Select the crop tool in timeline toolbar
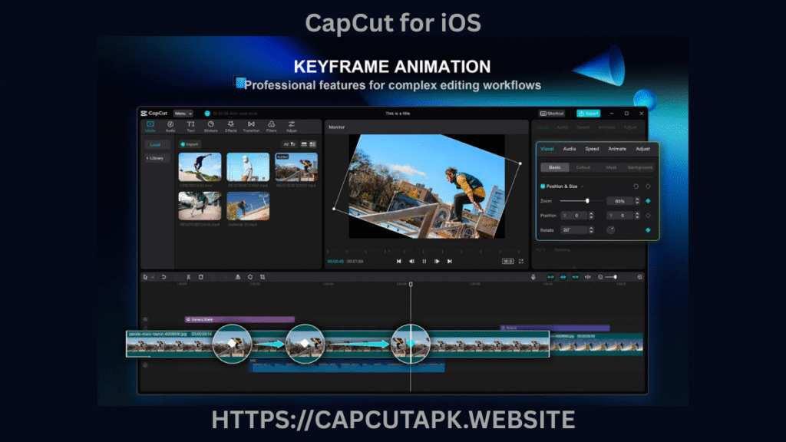This screenshot has height=442, width=786. click(x=263, y=276)
